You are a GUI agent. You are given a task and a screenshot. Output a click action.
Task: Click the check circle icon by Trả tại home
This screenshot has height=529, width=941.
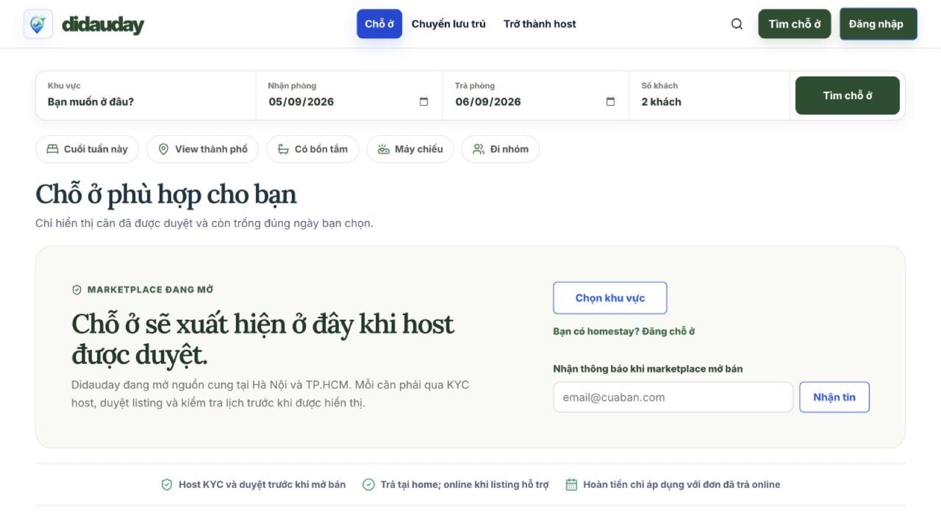pyautogui.click(x=368, y=484)
